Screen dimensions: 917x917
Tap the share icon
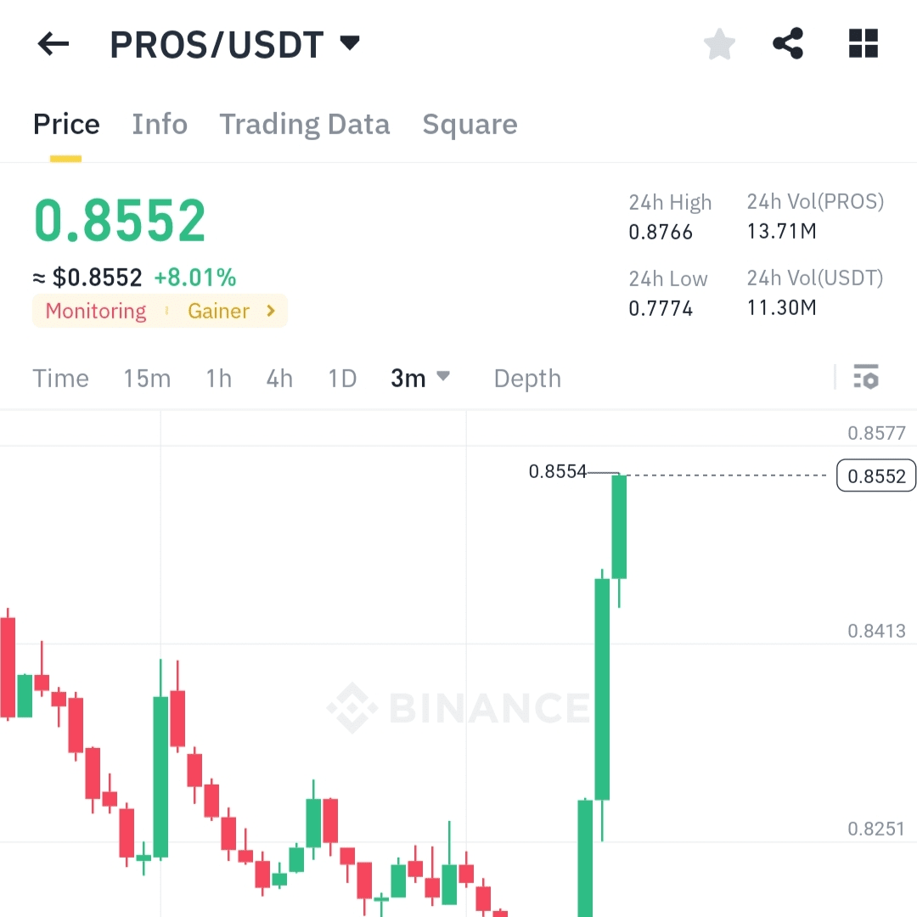(788, 44)
